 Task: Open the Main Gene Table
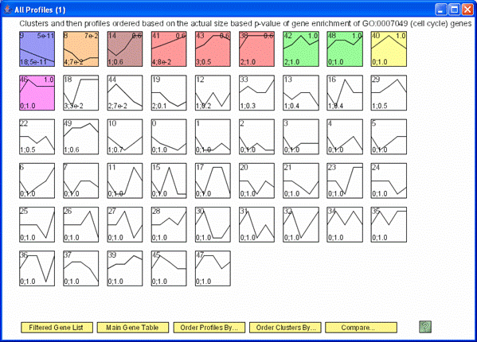[133, 328]
